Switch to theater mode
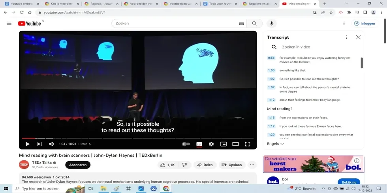The width and height of the screenshot is (387, 193). (235, 144)
